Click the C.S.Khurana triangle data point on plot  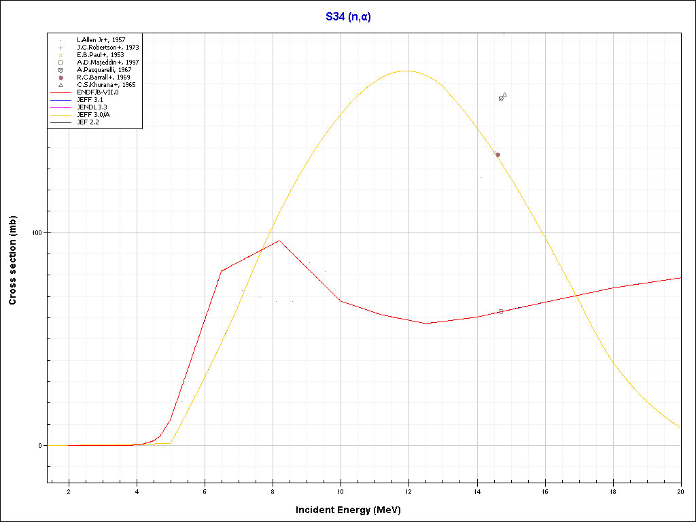504,95
